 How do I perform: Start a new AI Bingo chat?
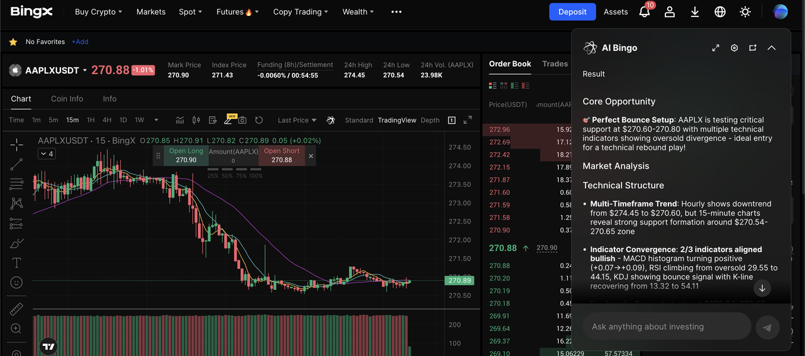coord(753,48)
